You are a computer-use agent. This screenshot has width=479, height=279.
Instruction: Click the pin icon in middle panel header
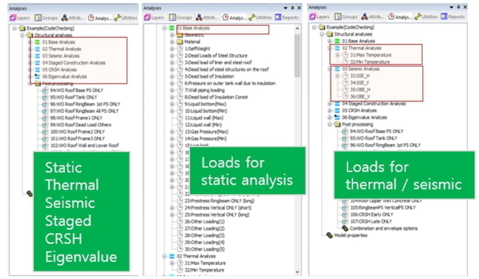coord(292,8)
